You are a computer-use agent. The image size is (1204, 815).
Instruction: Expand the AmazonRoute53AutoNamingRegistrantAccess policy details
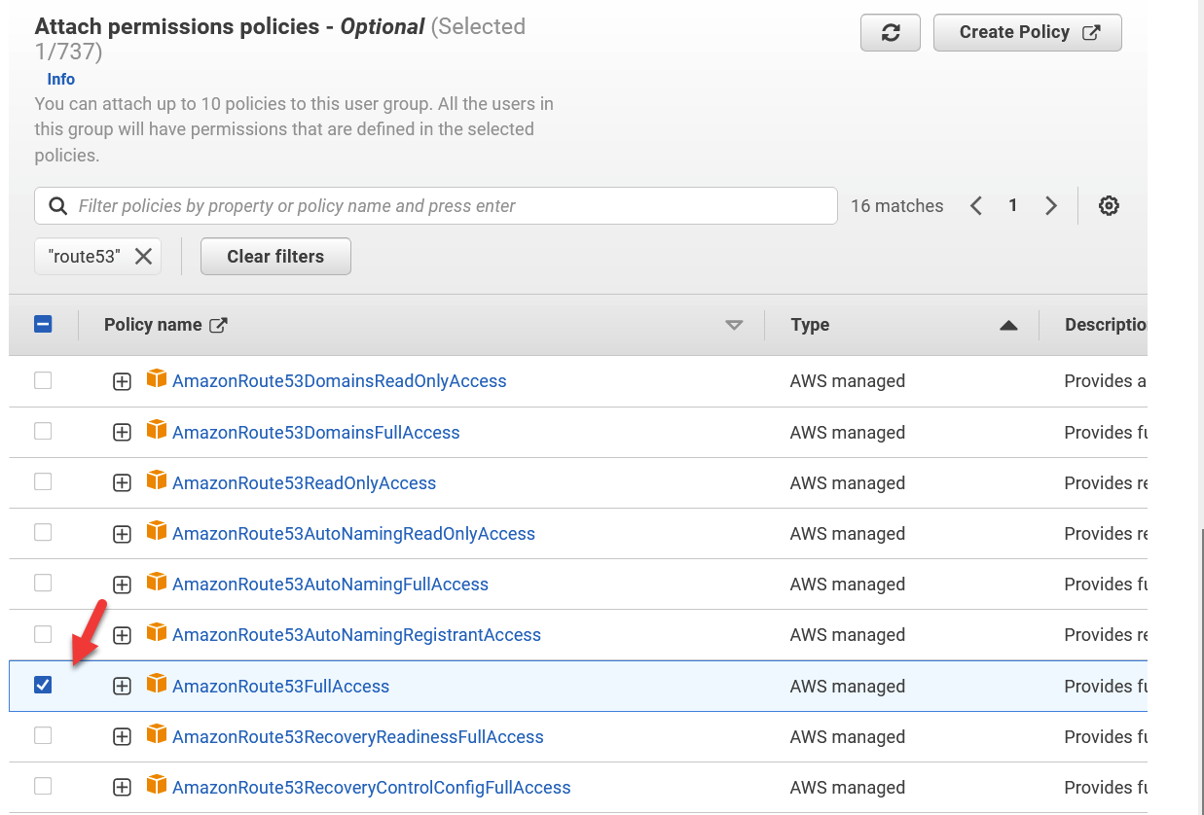coord(122,635)
